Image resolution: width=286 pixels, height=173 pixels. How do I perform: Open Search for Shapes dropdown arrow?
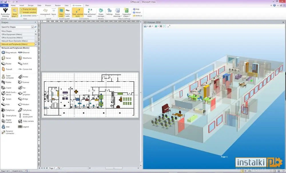pos(32,27)
